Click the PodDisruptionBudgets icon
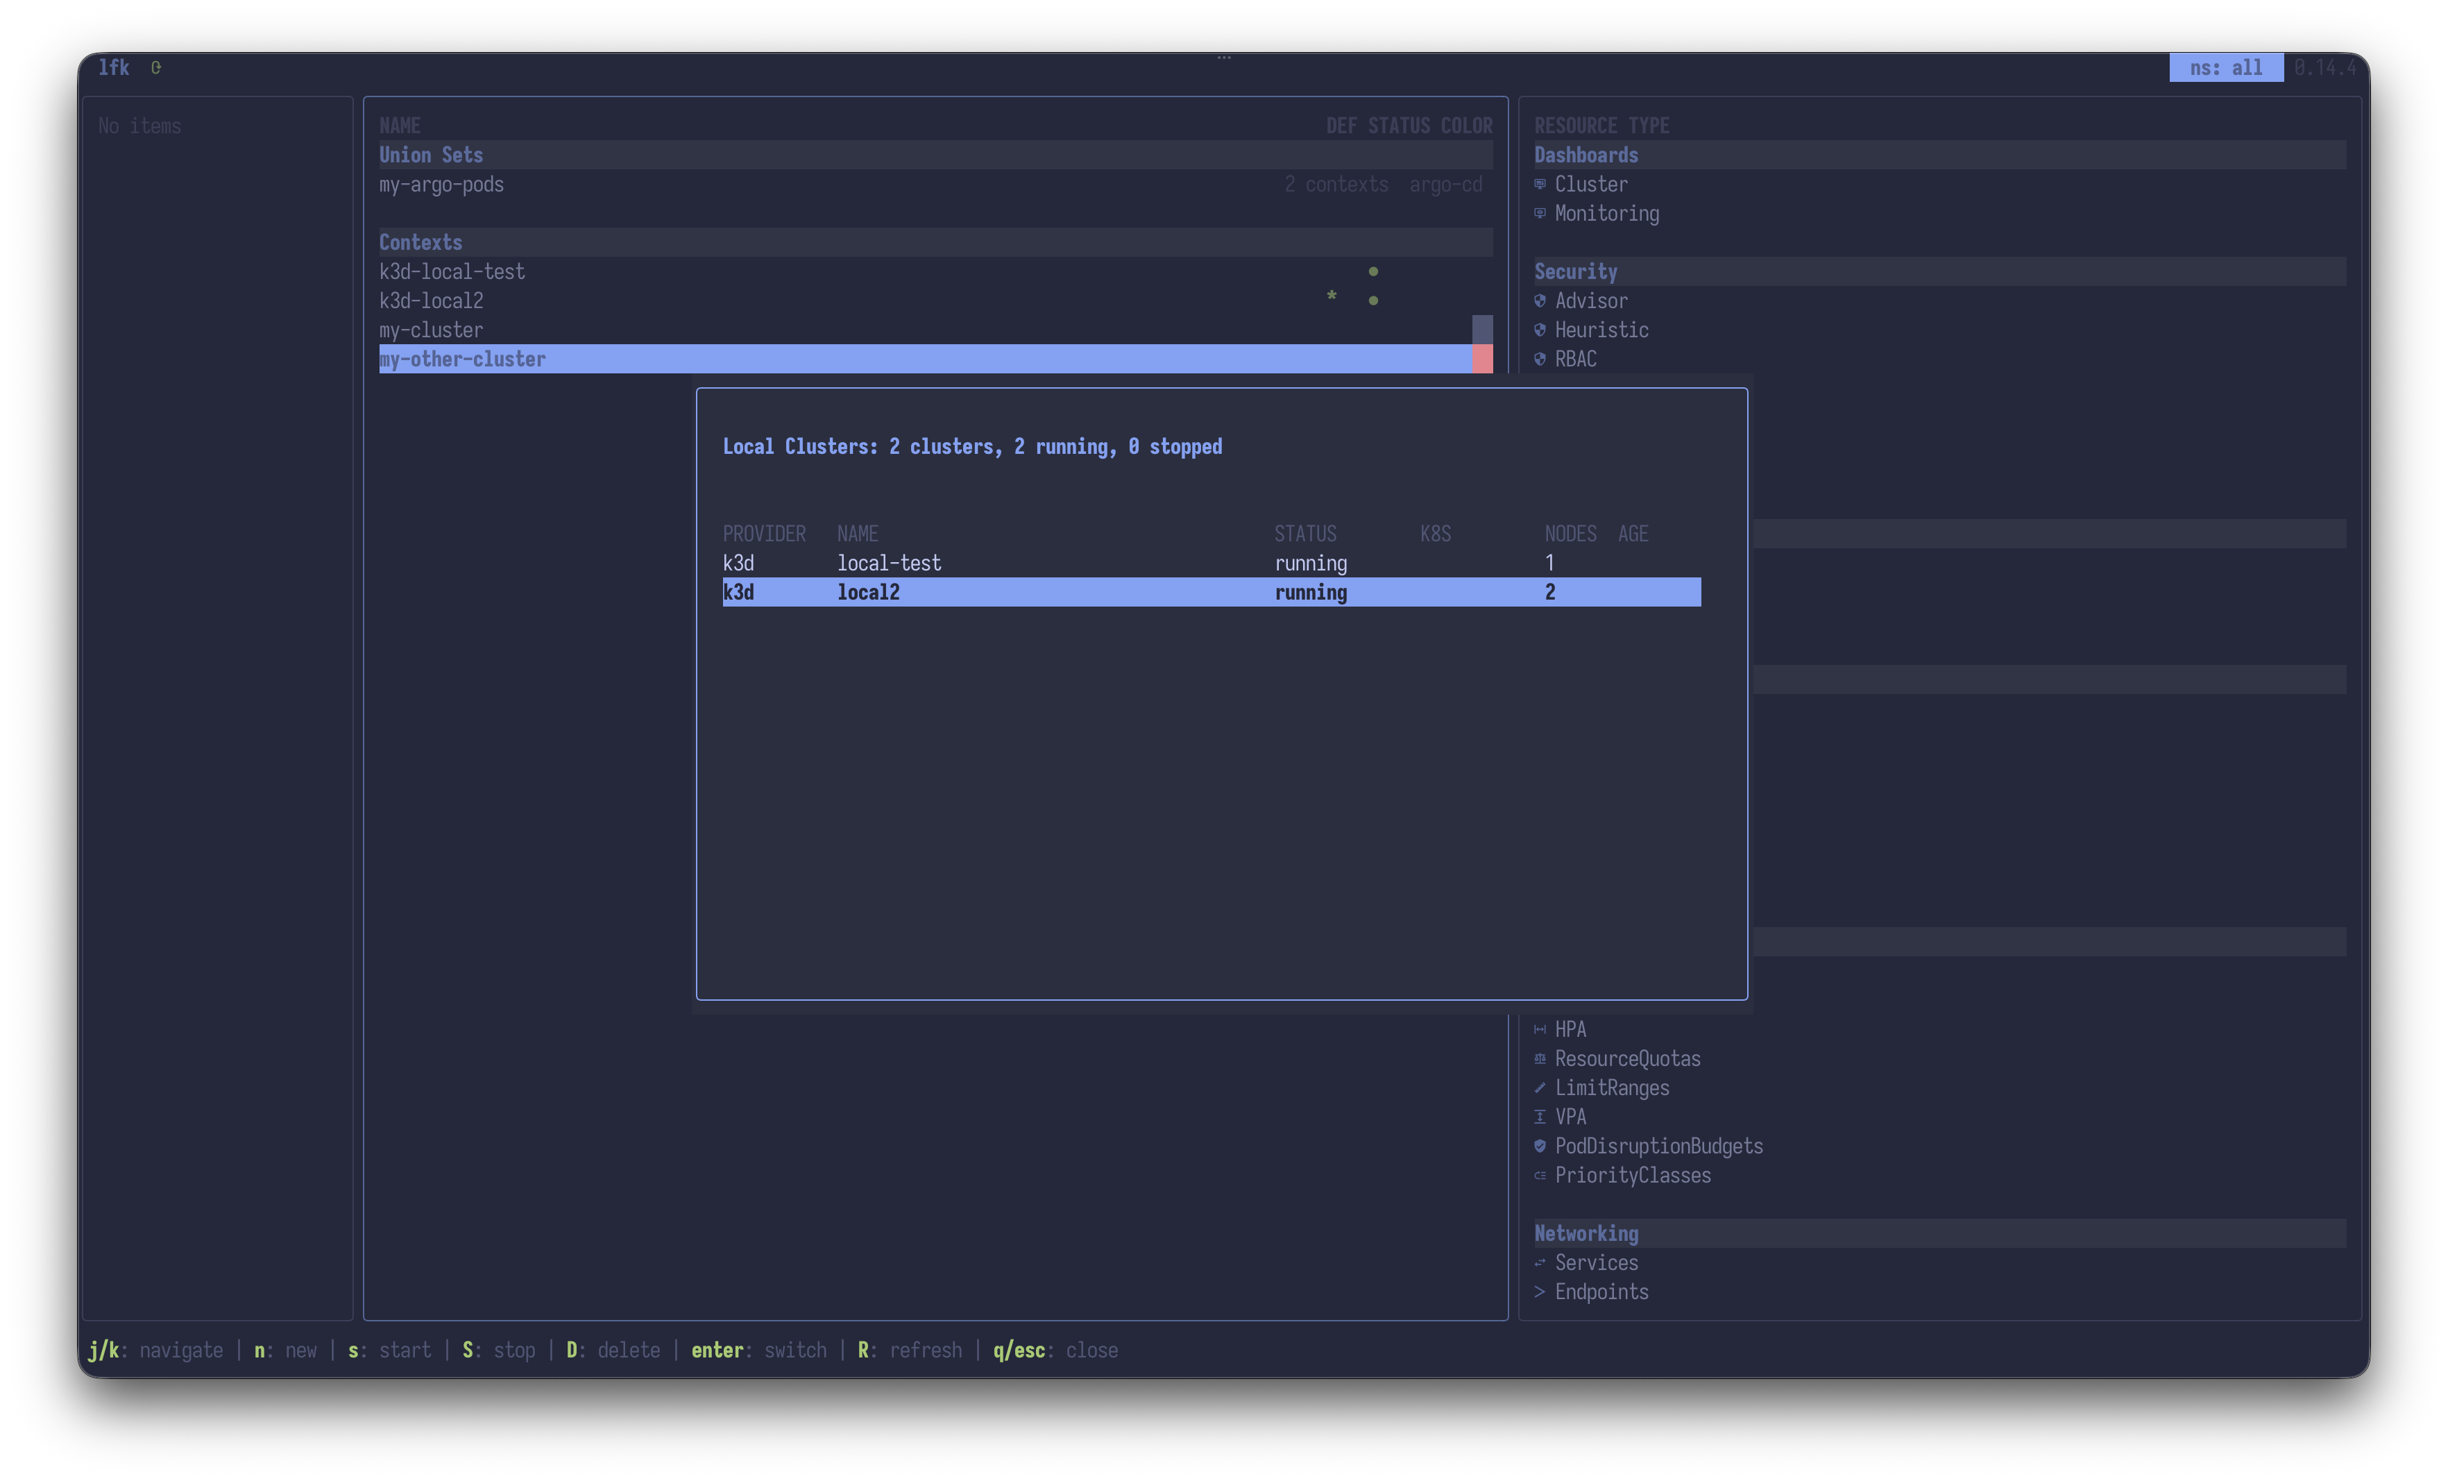 click(1540, 1146)
